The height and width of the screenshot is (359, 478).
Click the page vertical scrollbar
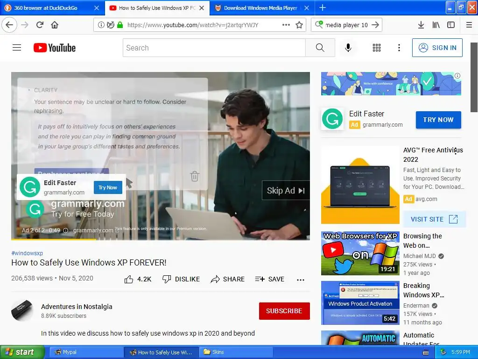(474, 78)
